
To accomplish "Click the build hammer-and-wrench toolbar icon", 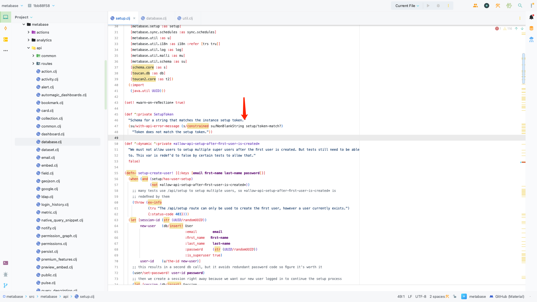I will pos(498,6).
